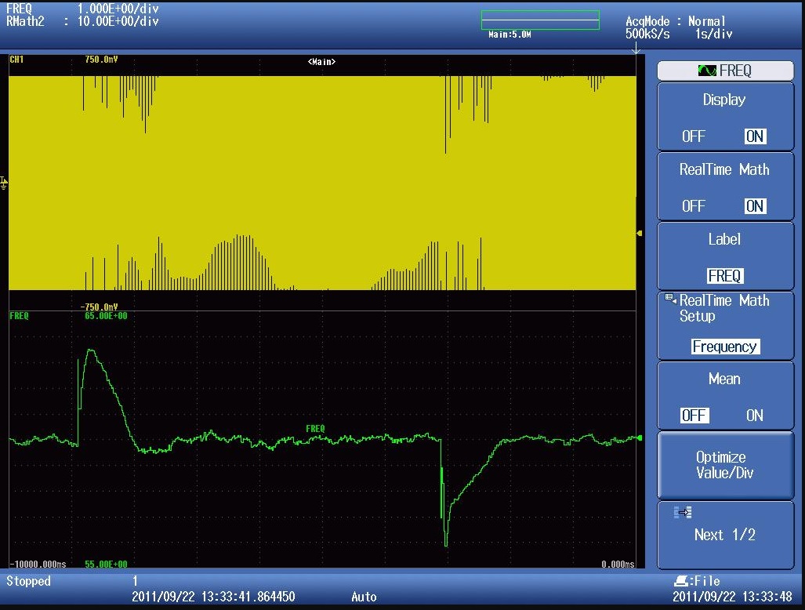Click the AcqMode Normal indicator
Viewport: 805px width, 610px height.
pyautogui.click(x=675, y=22)
